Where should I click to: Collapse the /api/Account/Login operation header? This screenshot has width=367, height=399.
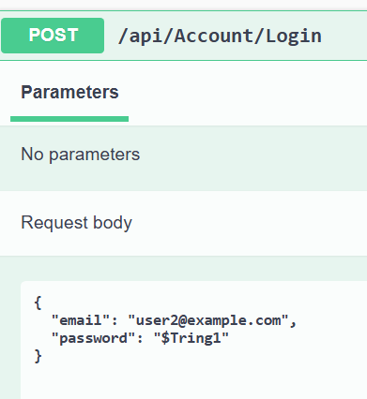(183, 36)
